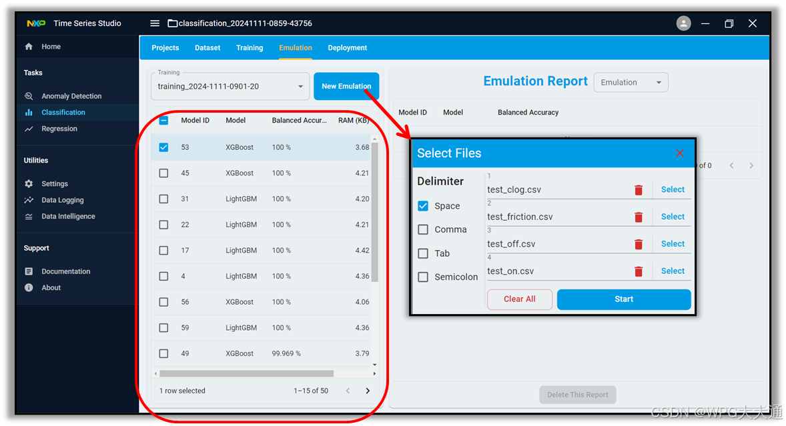Click Select for test_friction.csv slot
This screenshot has width=786, height=426.
pyautogui.click(x=673, y=217)
